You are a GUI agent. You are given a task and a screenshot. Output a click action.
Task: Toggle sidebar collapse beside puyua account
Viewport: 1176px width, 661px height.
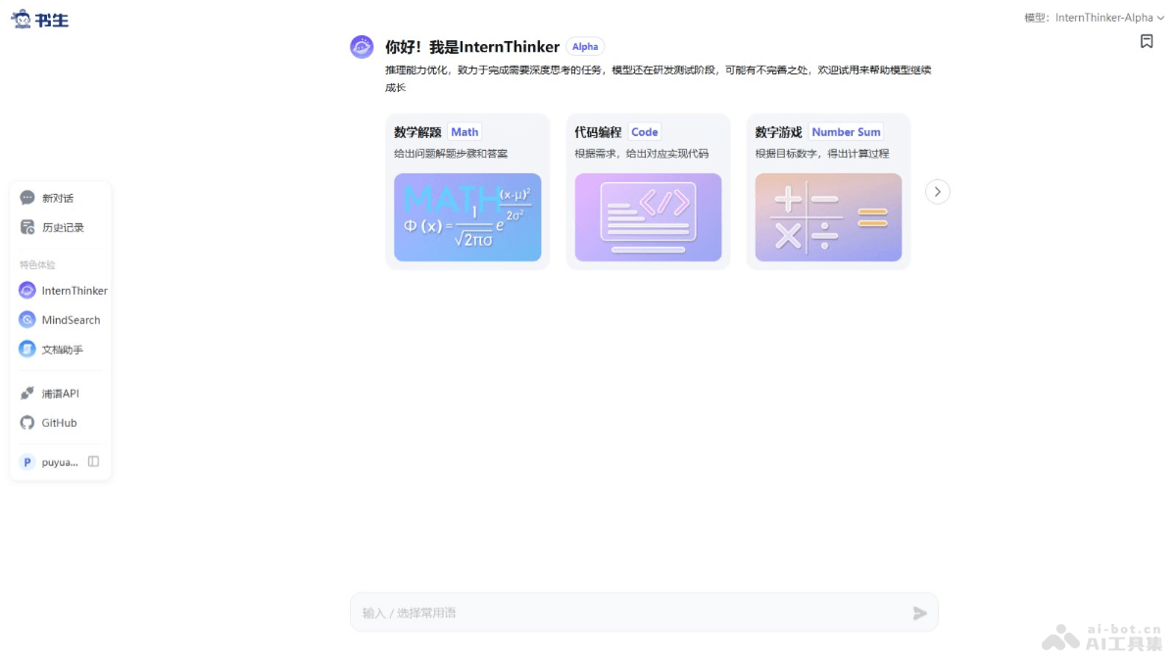tap(93, 460)
